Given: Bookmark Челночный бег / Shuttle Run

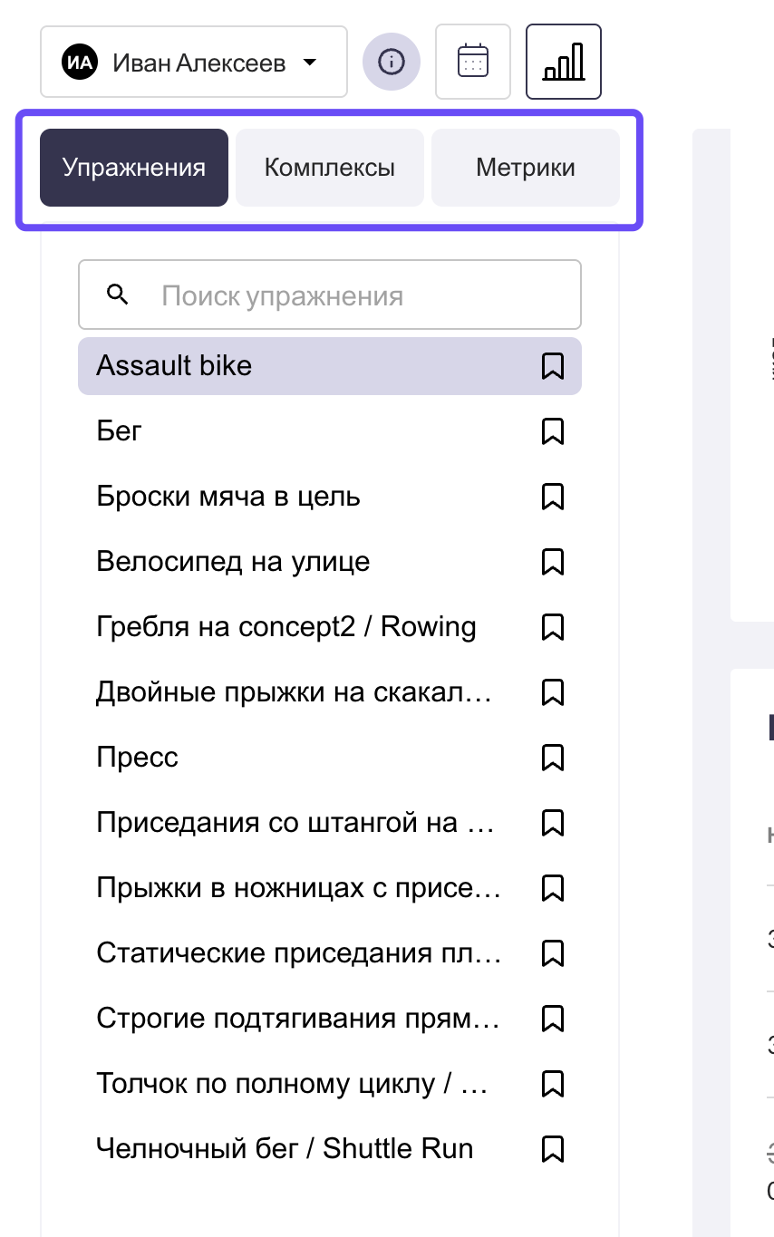Looking at the screenshot, I should tap(553, 1149).
